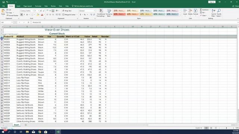Click the horizontal scrollbar at bottom
Viewport: 239px width, 134px height.
coord(190,125)
